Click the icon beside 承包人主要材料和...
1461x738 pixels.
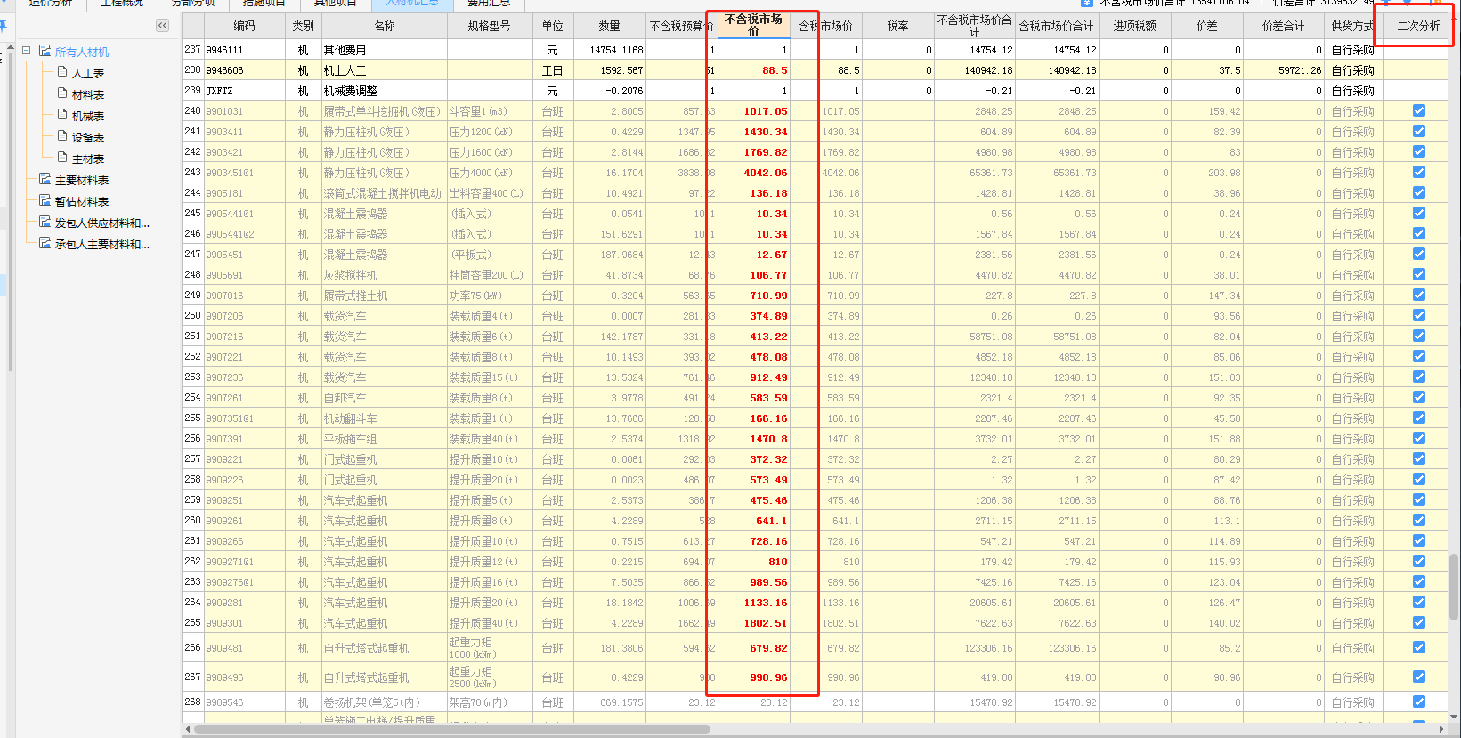45,243
